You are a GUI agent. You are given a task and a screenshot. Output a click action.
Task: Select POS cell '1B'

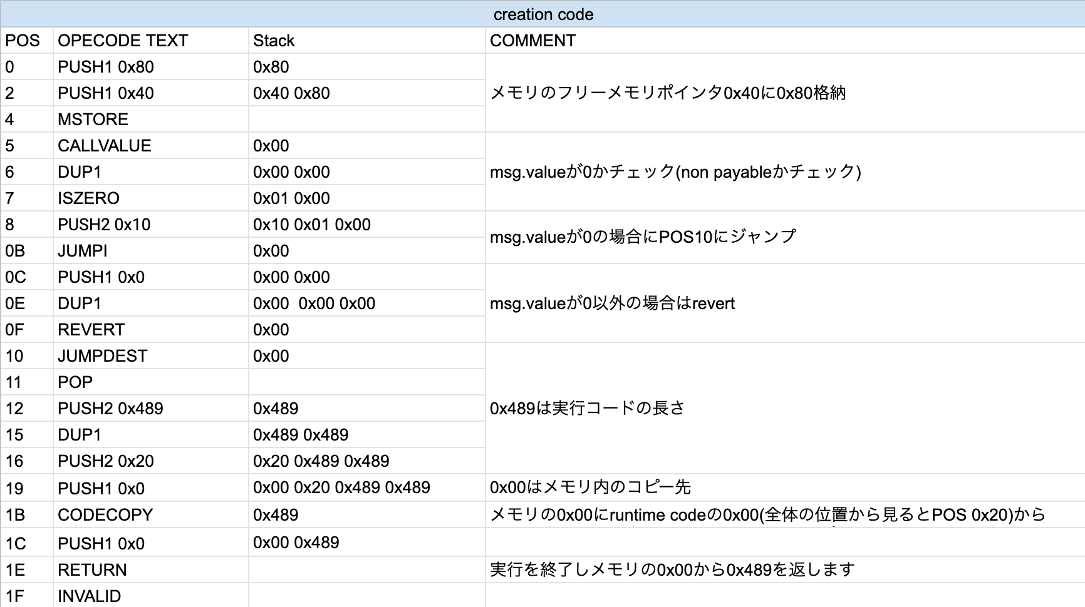click(27, 514)
